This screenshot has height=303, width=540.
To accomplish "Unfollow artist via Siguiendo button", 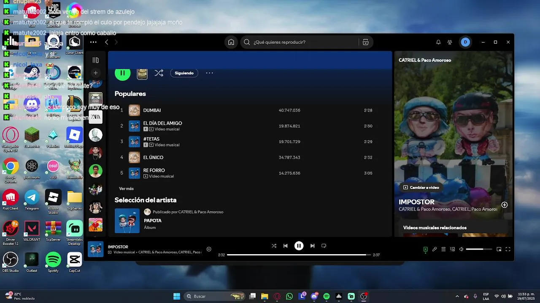I will [184, 73].
